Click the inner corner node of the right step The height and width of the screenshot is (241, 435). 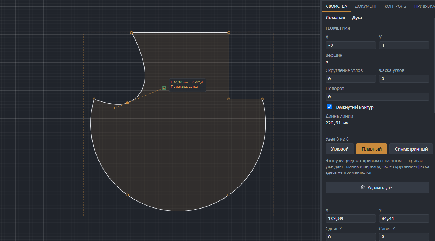(x=229, y=99)
